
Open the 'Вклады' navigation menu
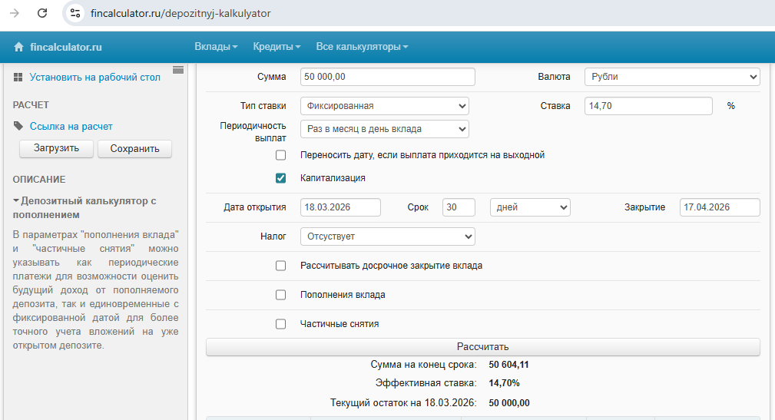click(x=216, y=47)
